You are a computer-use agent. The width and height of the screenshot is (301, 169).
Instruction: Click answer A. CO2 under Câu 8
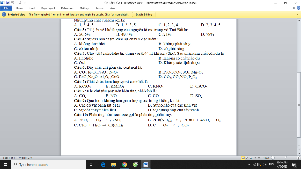[x=80, y=96]
